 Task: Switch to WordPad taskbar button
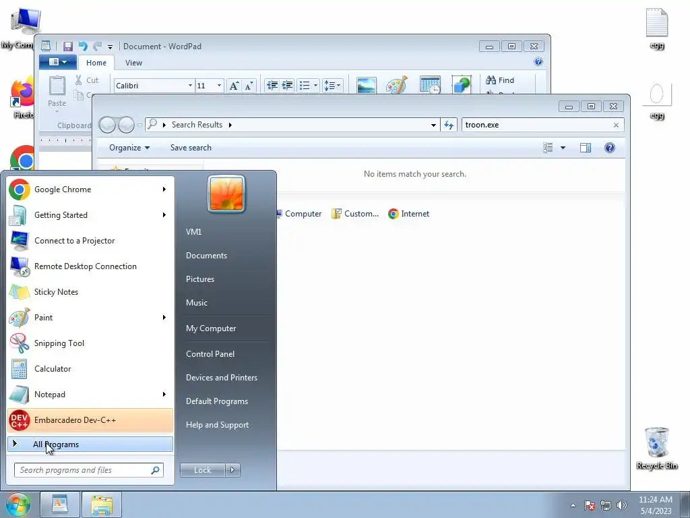[60, 505]
